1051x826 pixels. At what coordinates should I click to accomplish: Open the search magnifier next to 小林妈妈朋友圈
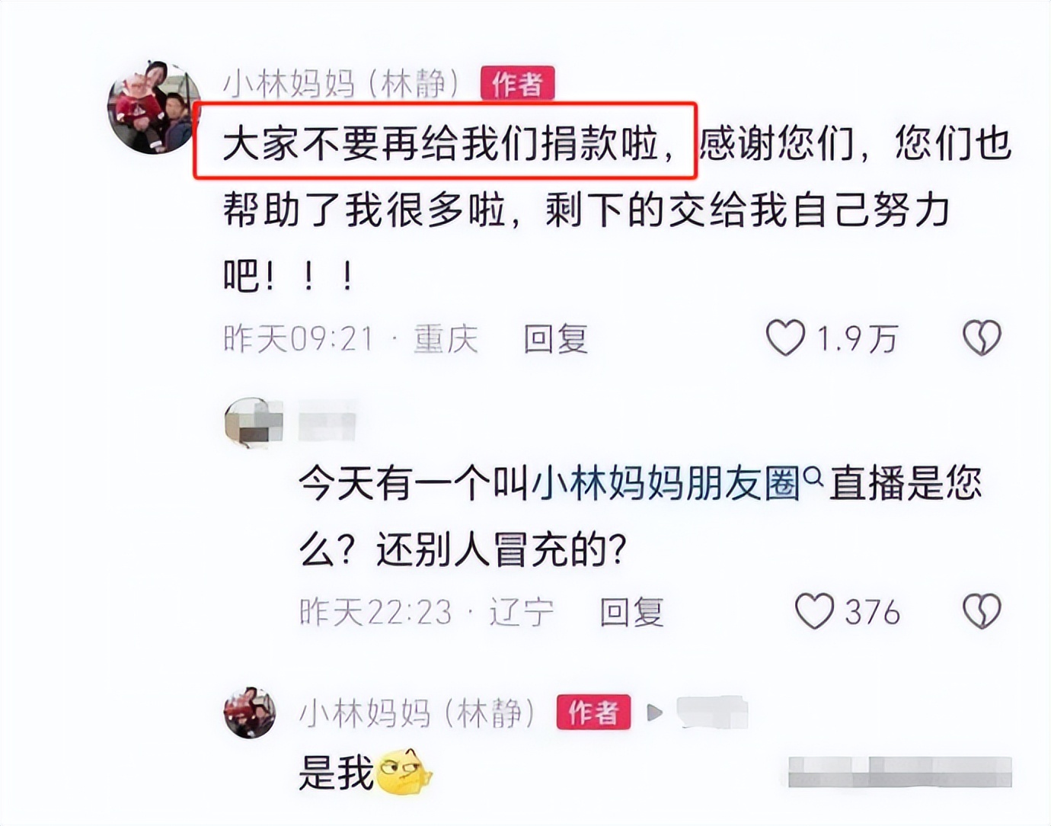pos(813,477)
